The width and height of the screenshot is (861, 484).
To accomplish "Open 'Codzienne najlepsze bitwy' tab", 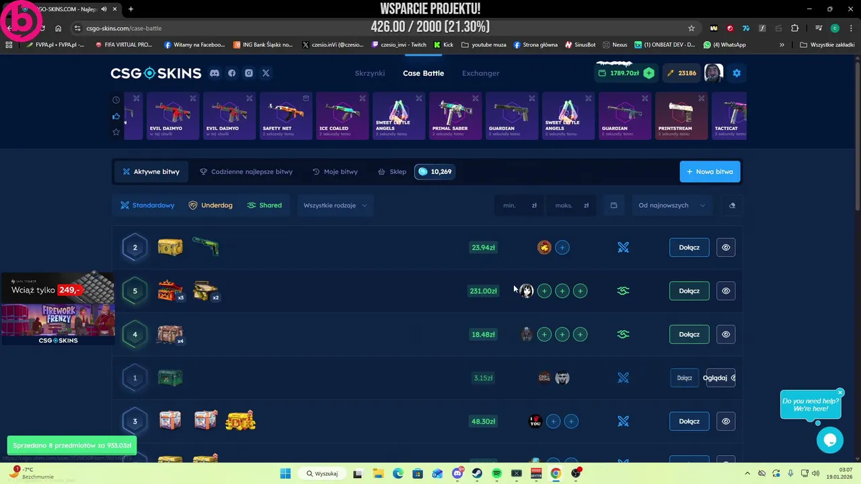I will 246,171.
